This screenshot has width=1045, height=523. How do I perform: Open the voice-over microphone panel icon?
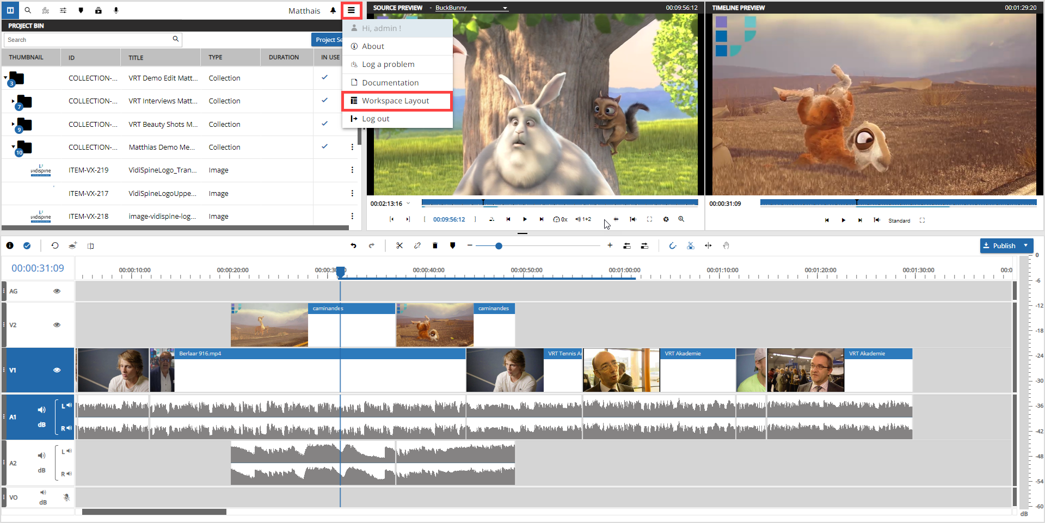pos(116,10)
